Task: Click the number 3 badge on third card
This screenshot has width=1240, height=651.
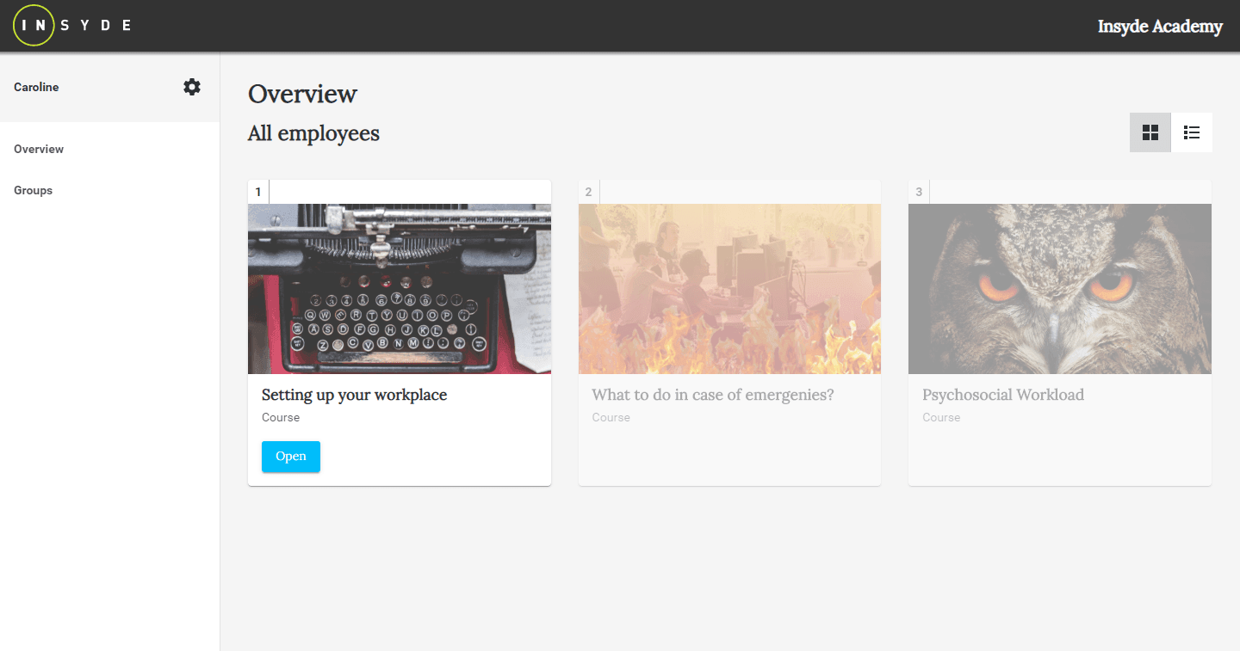Action: pyautogui.click(x=919, y=192)
